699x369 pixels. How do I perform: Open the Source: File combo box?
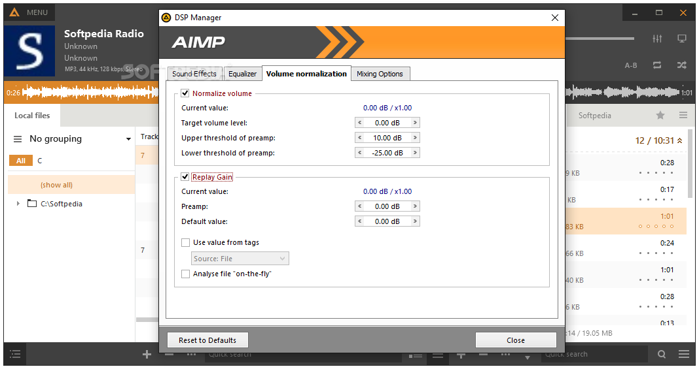(240, 259)
